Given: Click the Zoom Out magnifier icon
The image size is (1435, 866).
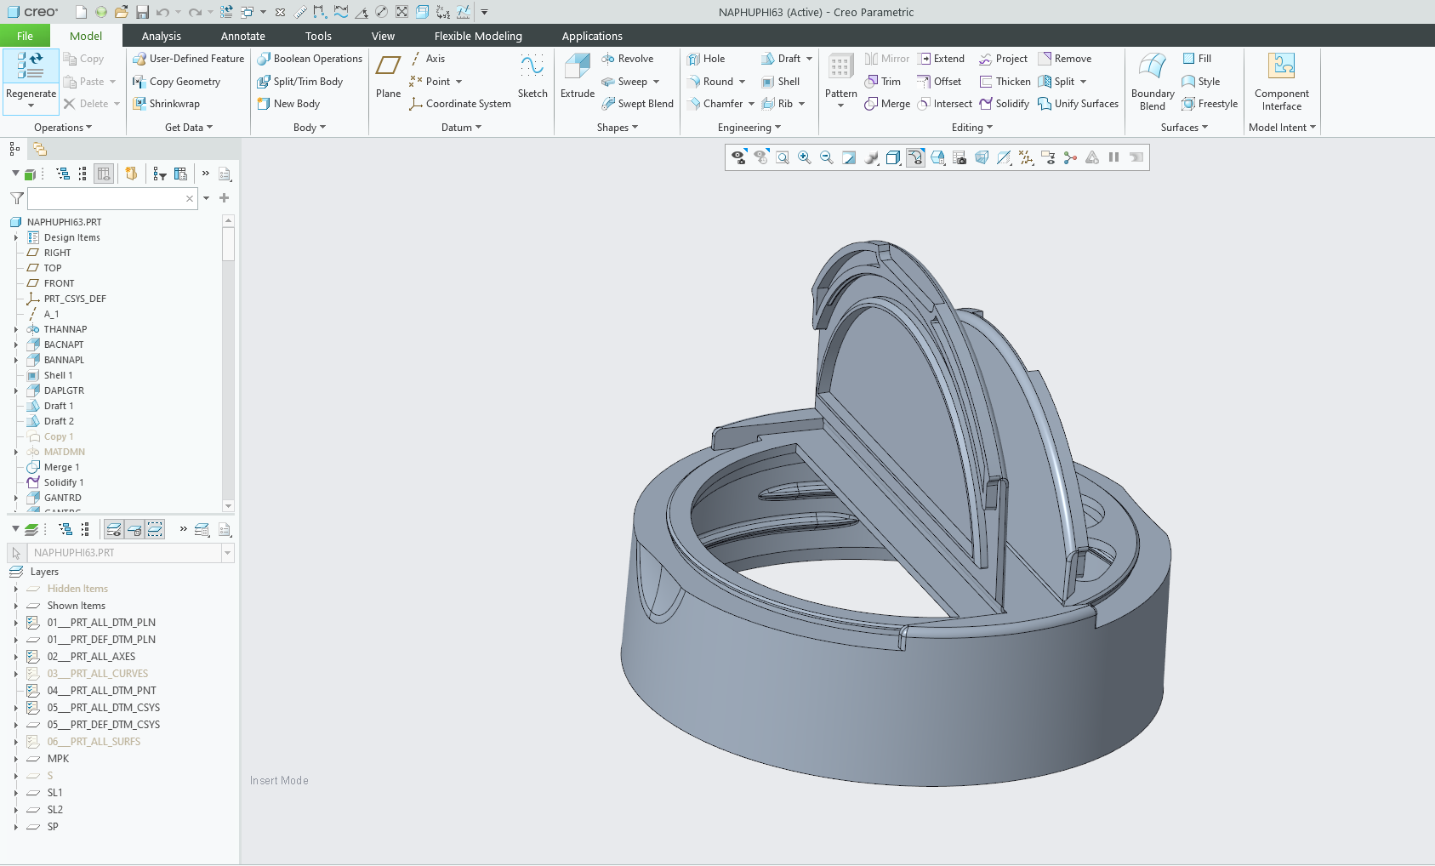Looking at the screenshot, I should (826, 157).
